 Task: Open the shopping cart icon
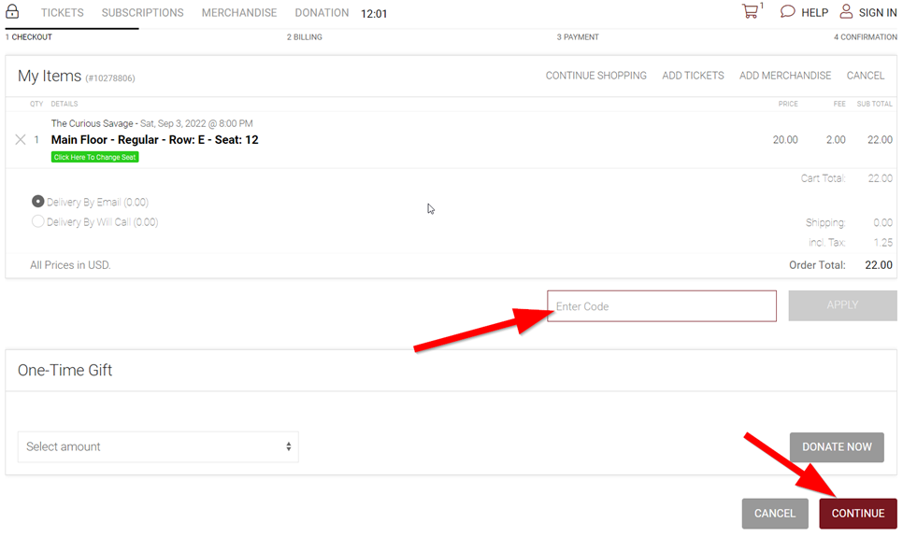750,12
